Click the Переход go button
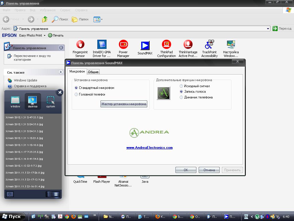Screen dimensions: 294x221 click(282, 28)
